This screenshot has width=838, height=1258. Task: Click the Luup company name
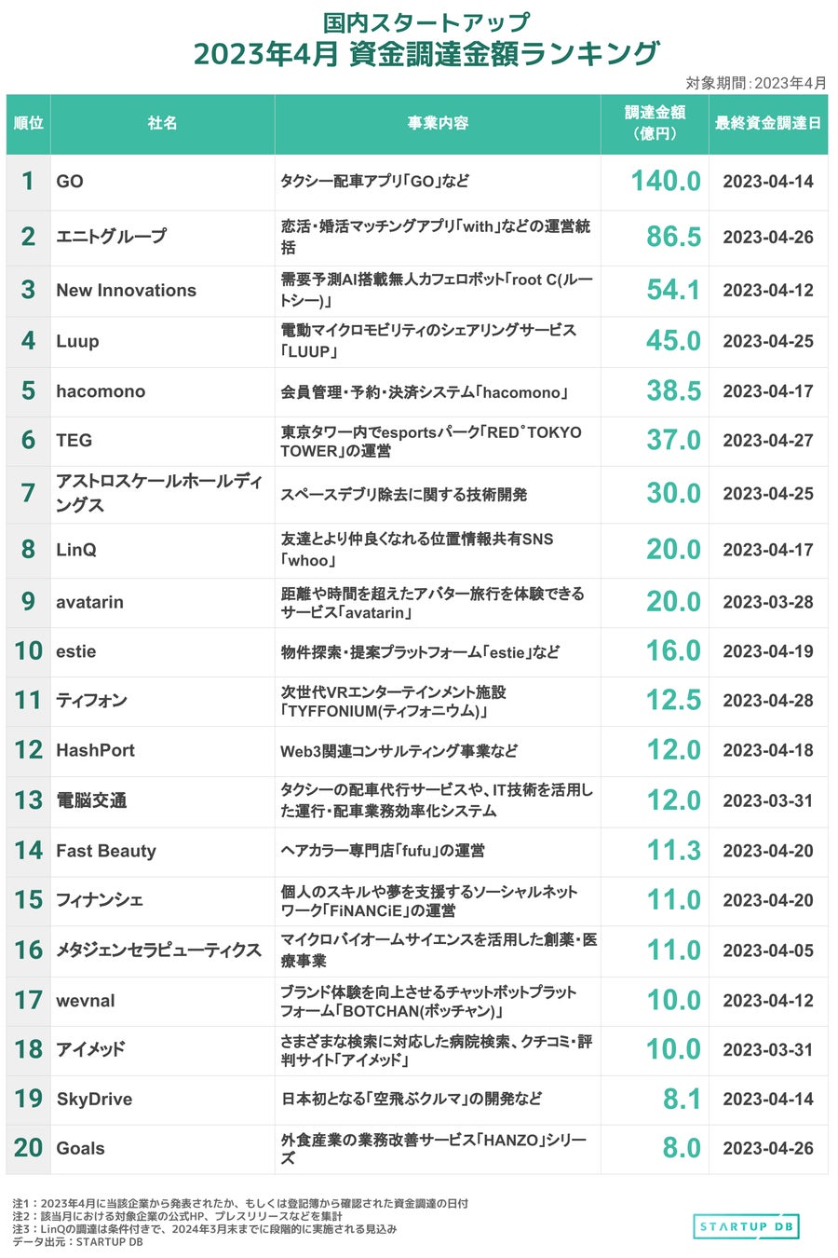77,341
